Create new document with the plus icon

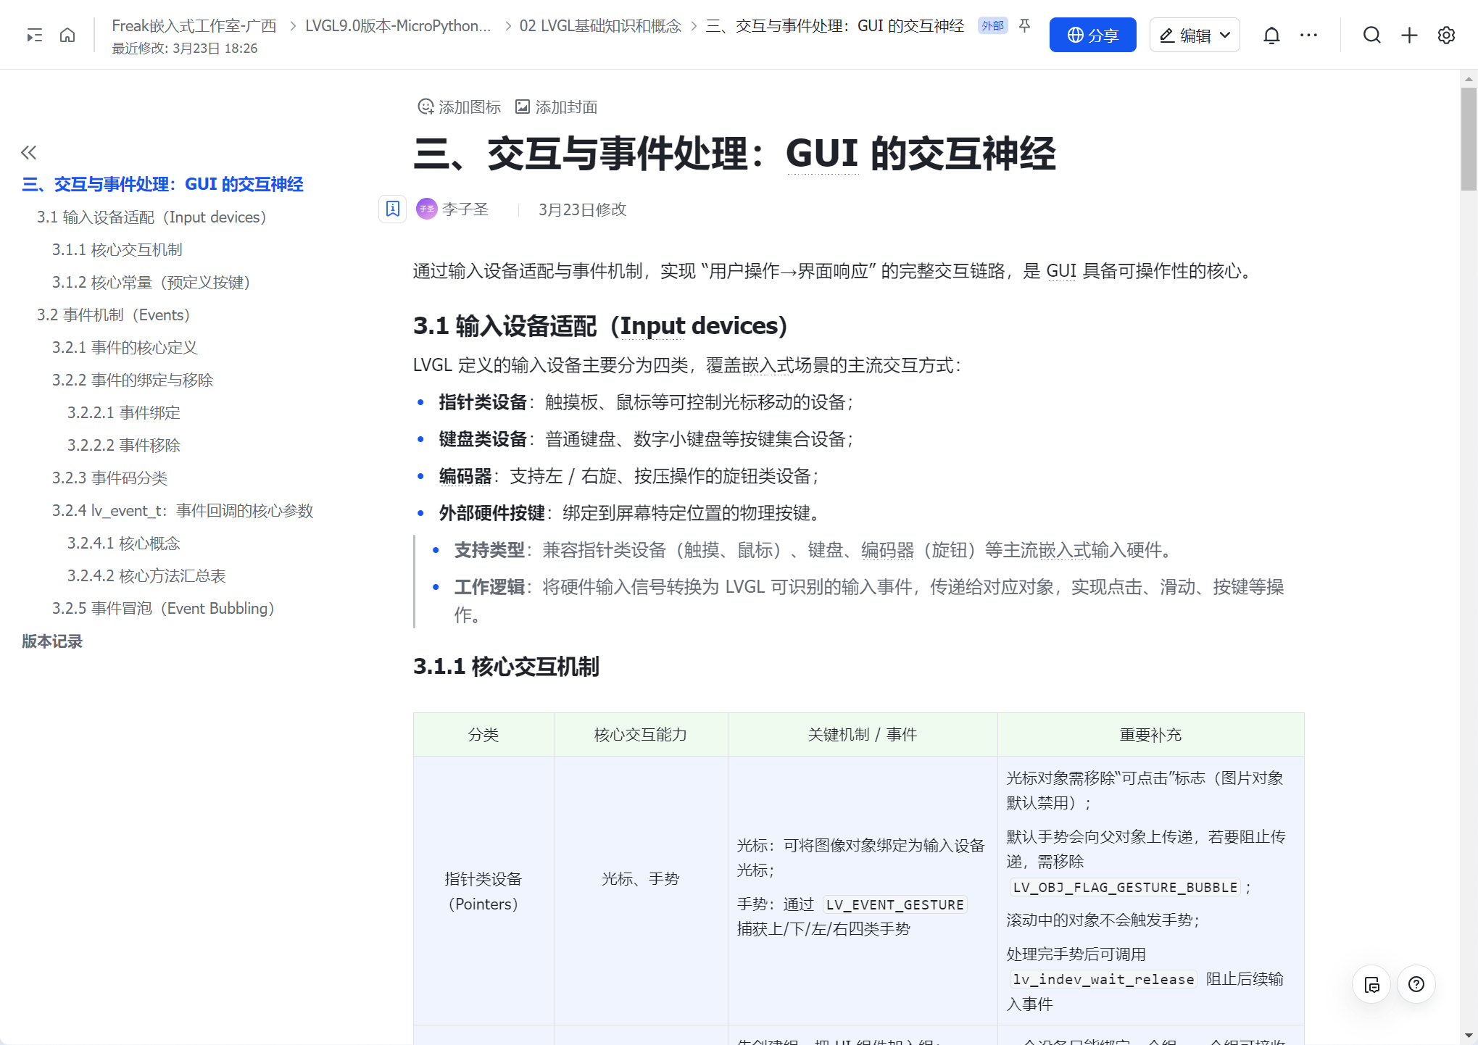click(x=1409, y=35)
